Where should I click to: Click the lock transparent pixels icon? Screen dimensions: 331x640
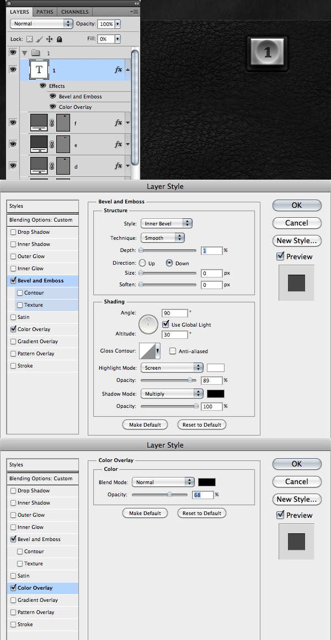point(29,39)
